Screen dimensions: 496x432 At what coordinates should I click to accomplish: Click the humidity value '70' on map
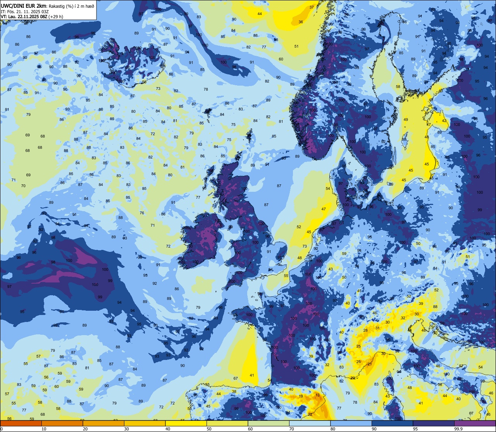point(23,186)
